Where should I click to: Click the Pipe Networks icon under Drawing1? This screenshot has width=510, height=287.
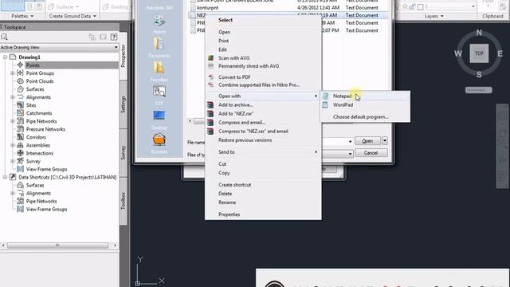(x=20, y=121)
